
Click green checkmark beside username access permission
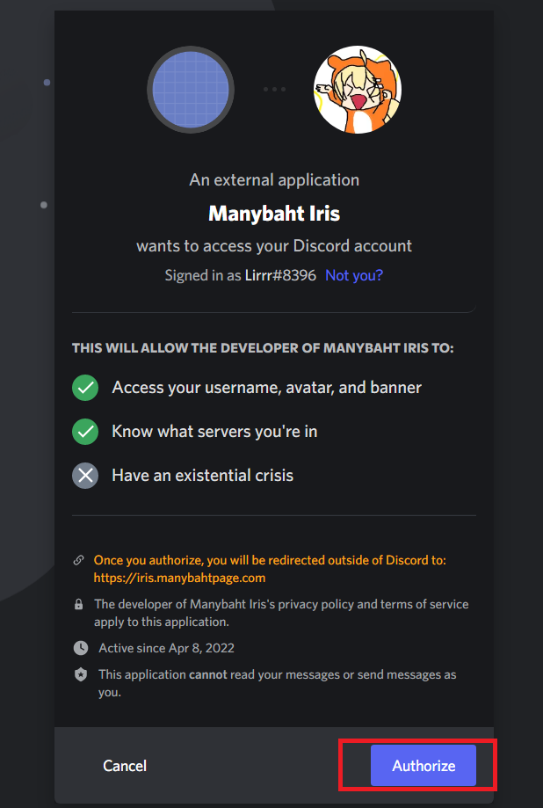[x=85, y=388]
